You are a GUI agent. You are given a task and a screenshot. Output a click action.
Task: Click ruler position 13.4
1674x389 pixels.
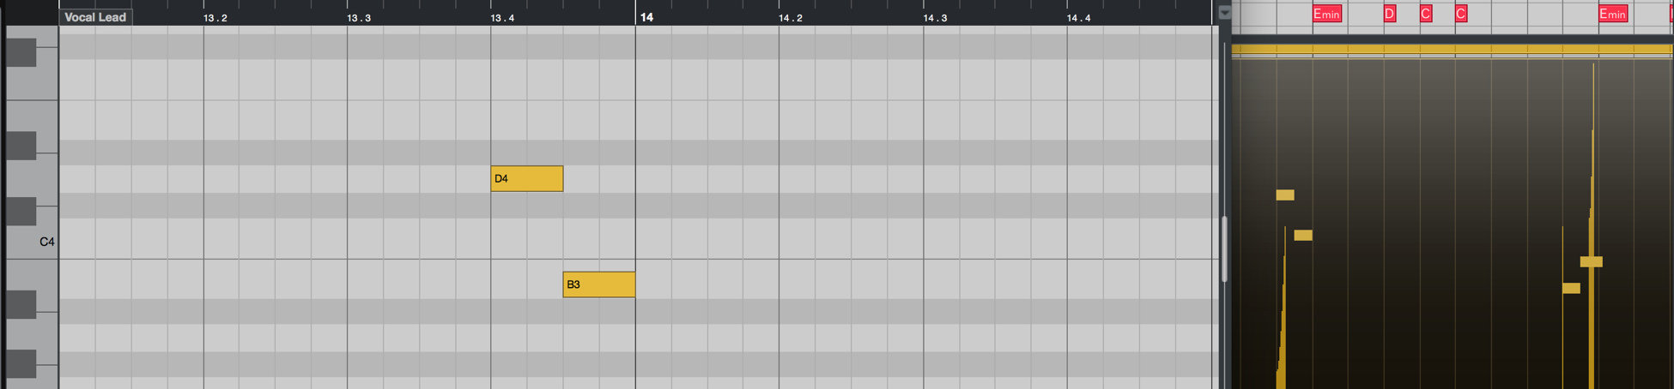(x=502, y=18)
